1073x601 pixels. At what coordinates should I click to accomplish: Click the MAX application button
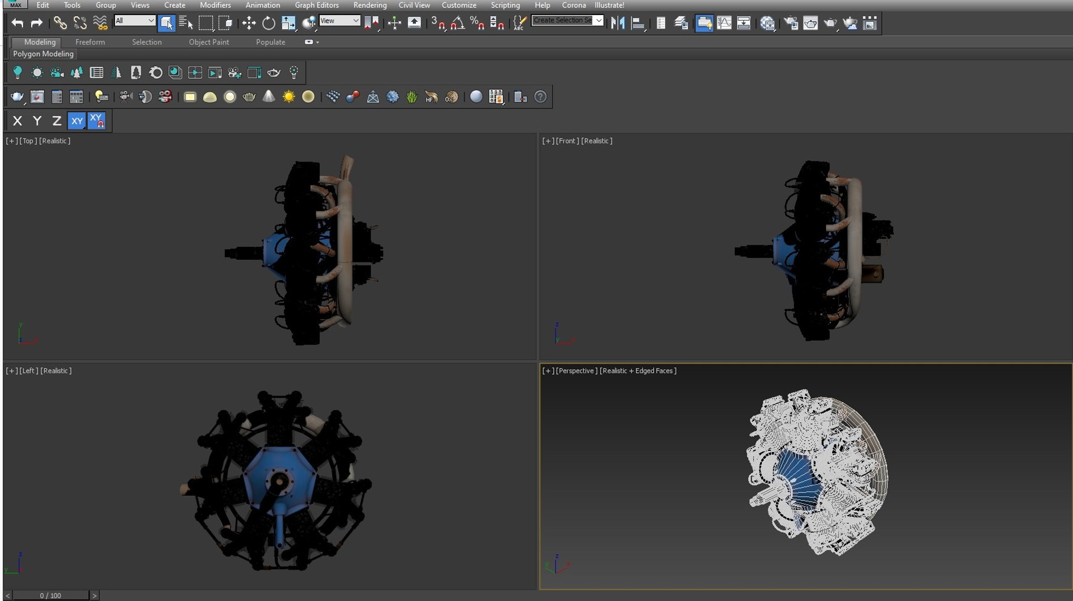click(x=15, y=4)
